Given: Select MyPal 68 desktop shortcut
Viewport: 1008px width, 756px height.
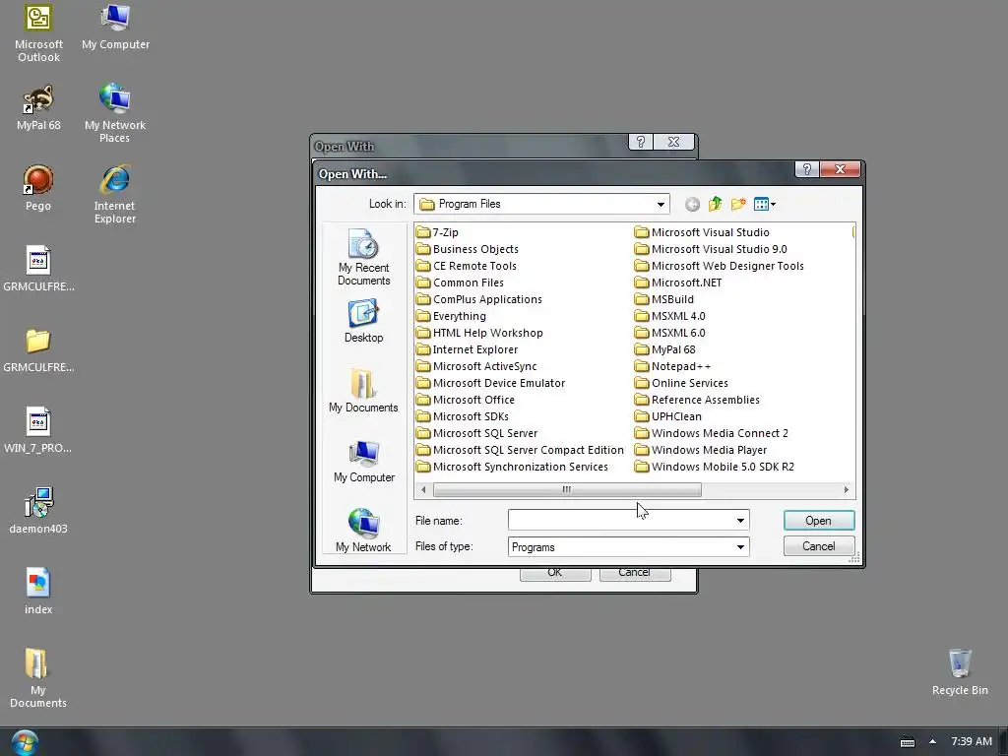Looking at the screenshot, I should [38, 107].
